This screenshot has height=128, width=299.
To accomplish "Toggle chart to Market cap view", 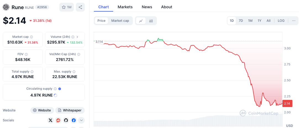I will coord(120,21).
